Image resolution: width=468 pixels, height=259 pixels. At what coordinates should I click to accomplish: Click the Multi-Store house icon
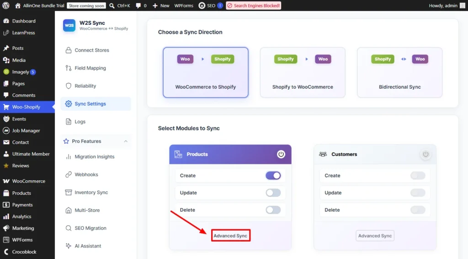[x=69, y=210]
